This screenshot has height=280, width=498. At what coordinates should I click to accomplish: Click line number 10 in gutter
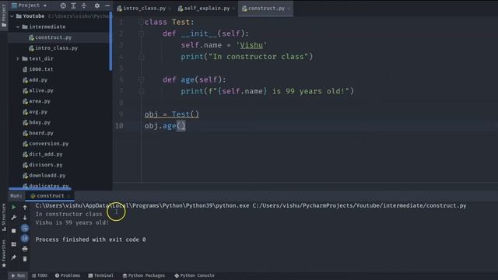119,126
